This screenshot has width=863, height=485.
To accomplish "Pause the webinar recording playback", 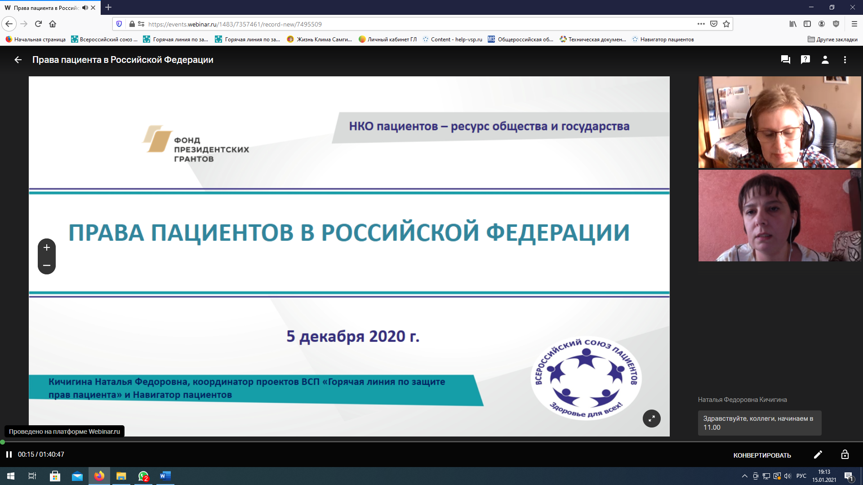I will tap(9, 454).
